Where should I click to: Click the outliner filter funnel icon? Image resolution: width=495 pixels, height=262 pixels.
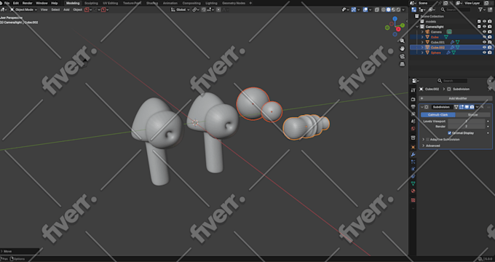(480, 9)
